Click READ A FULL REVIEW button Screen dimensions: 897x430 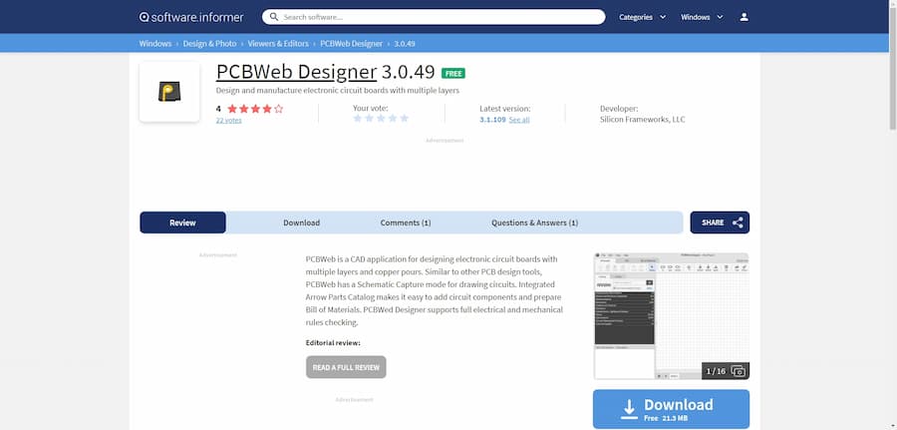click(346, 367)
